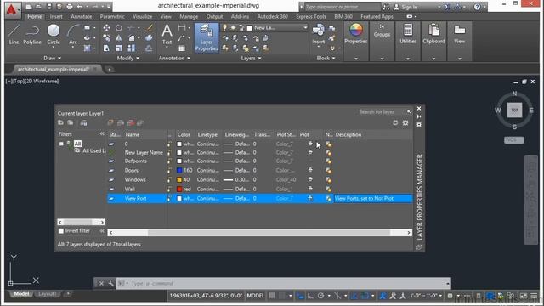Click New Property Filter icon in layer manager
544x306 pixels.
point(60,122)
